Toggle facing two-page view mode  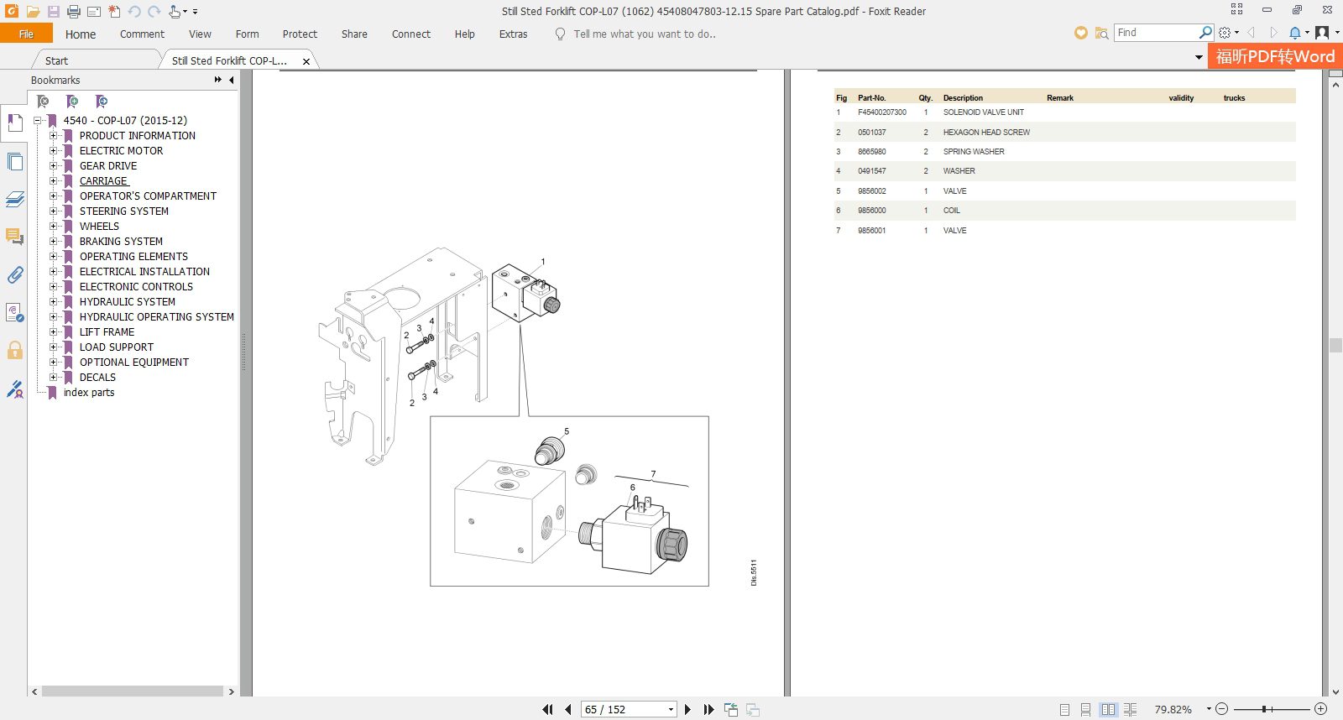click(1109, 709)
